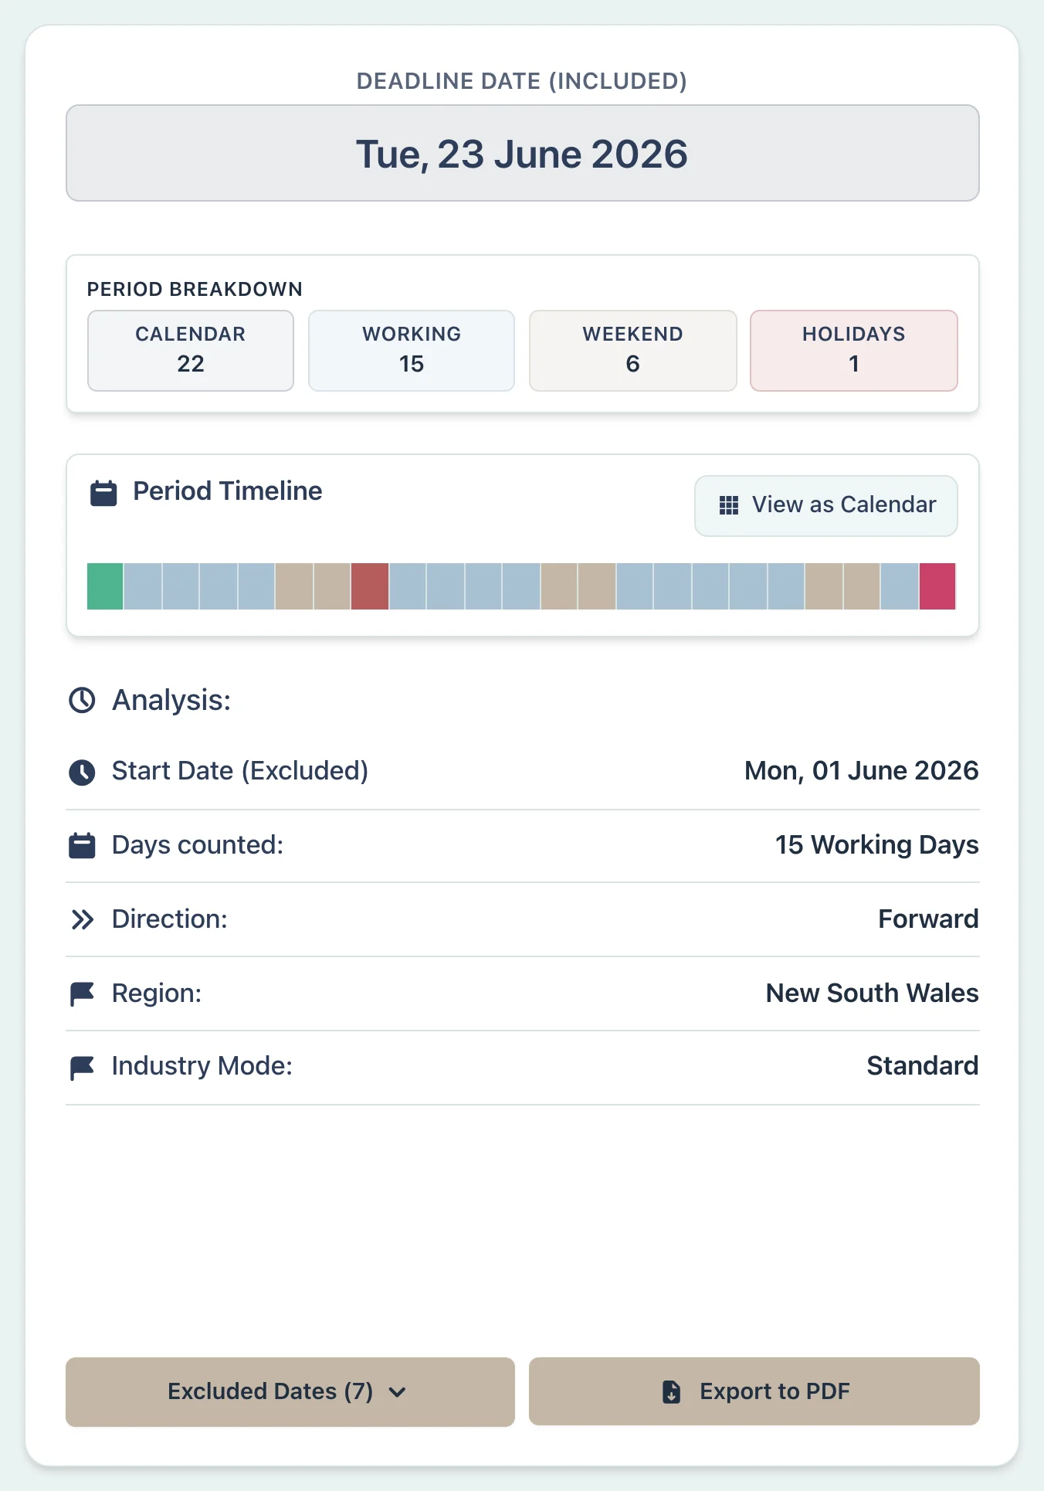
Task: Click the PDF file icon on Export button
Action: tap(672, 1391)
